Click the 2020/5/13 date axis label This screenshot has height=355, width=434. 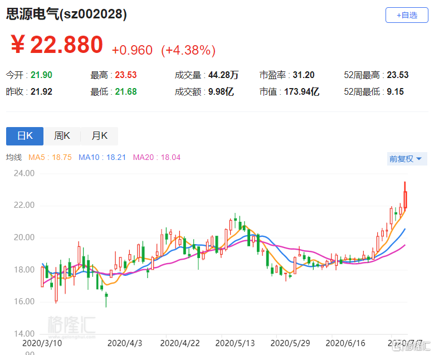click(x=235, y=343)
